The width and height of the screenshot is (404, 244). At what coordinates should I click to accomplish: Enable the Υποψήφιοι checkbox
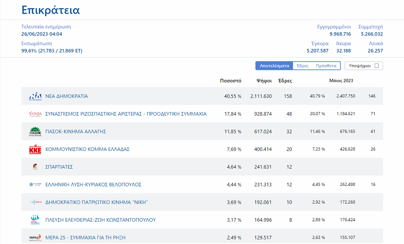coord(377,66)
